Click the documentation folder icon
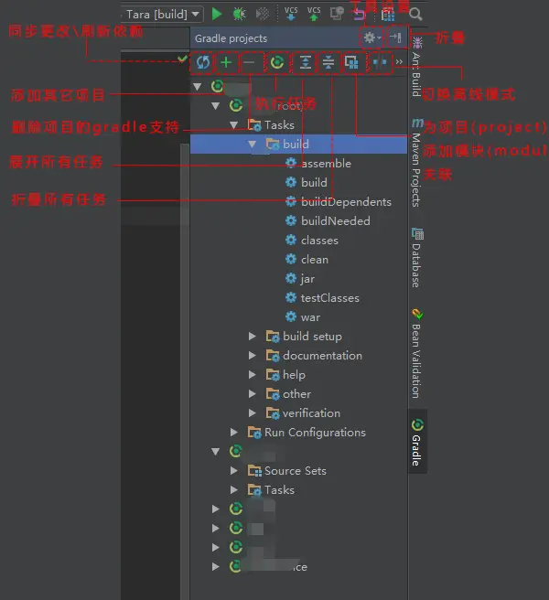549x600 pixels. pos(273,356)
